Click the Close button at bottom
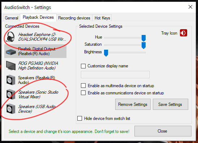The height and width of the screenshot is (143, 198). [163, 131]
